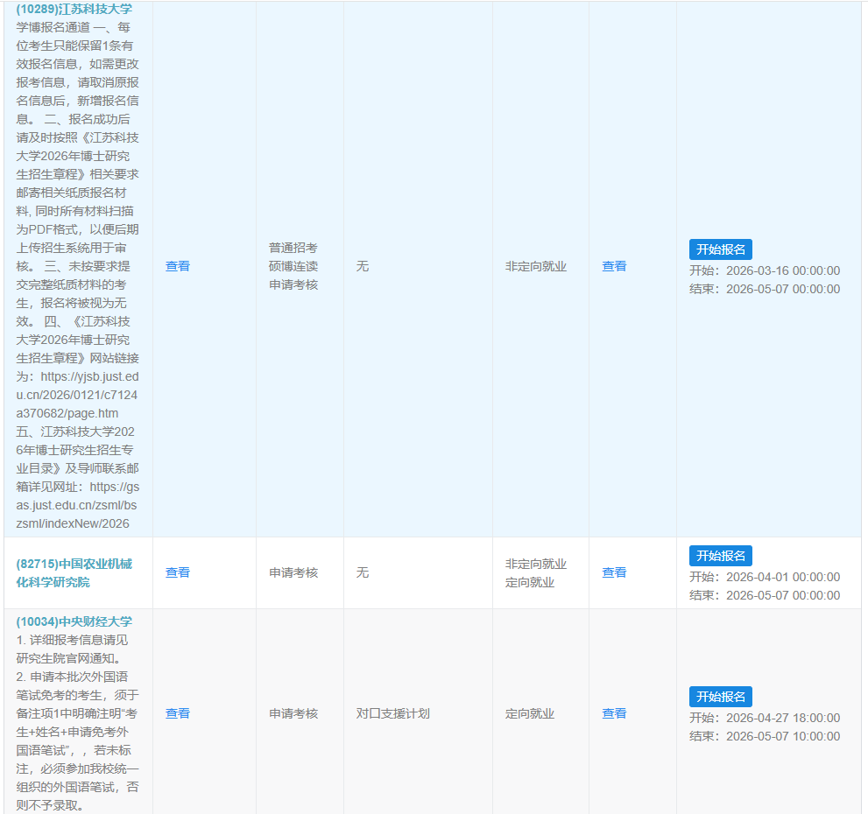Select start time 2026-04-27 18:00:00
Viewport: 868px width, 814px height.
[x=783, y=718]
